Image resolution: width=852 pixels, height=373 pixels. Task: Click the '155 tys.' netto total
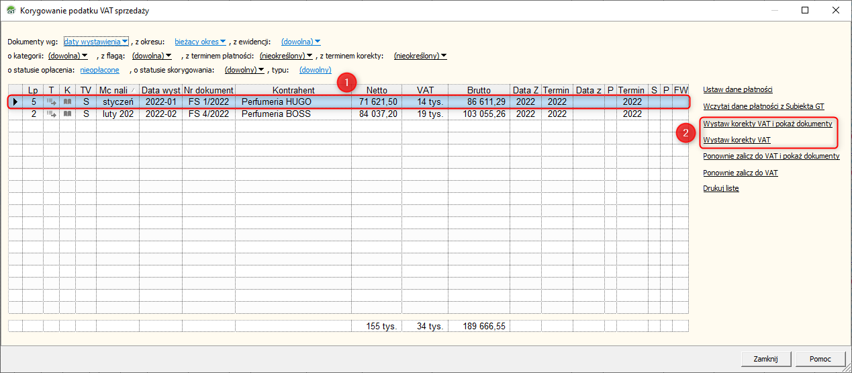pos(382,326)
